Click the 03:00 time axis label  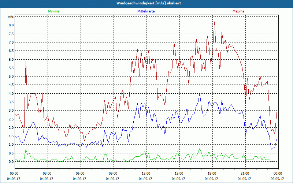click(x=47, y=173)
